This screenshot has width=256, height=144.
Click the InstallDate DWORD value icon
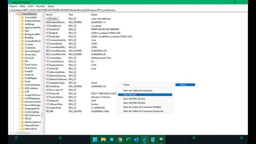click(x=47, y=86)
